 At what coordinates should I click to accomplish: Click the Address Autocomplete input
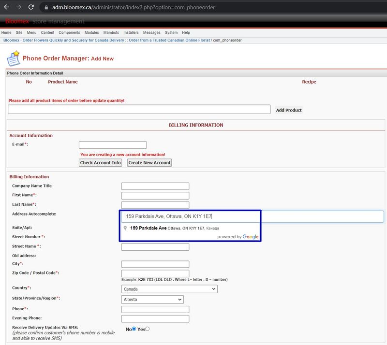pos(252,216)
